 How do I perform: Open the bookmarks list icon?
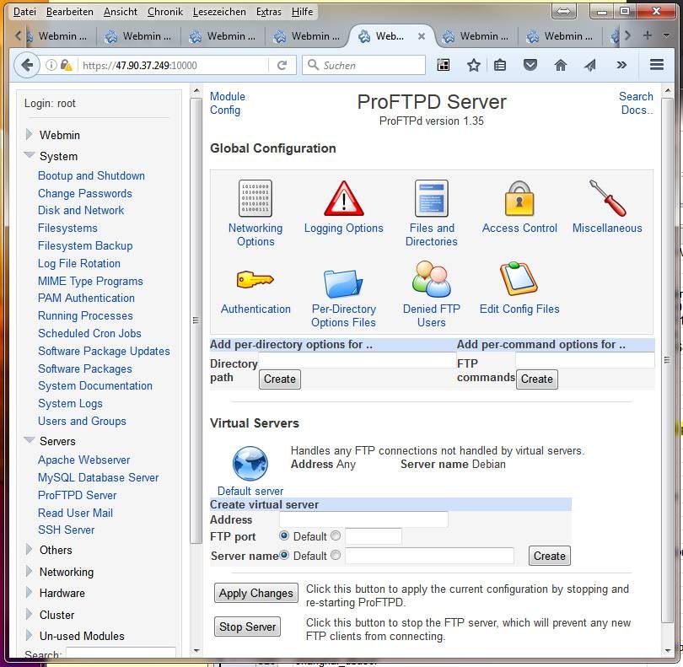pos(500,65)
